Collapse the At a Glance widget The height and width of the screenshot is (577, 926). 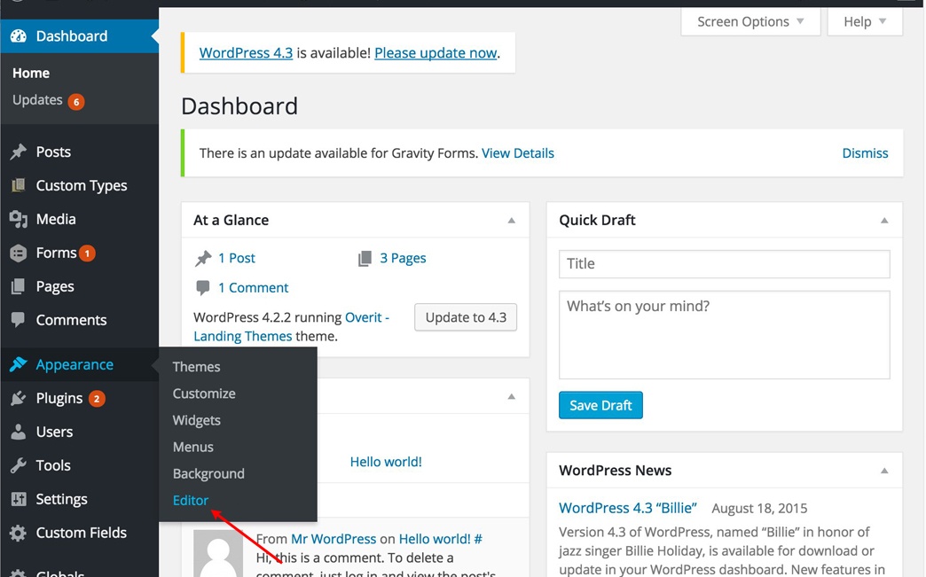(511, 221)
